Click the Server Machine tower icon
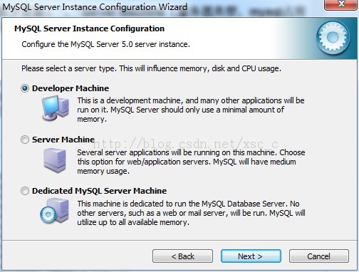This screenshot has height=272, width=359. (55, 160)
